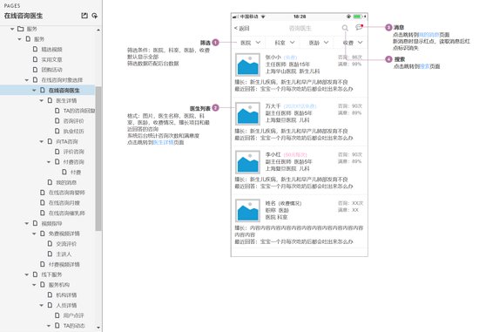
Task: Click the purple annotation marker 4 near 搜索
Action: pos(388,59)
